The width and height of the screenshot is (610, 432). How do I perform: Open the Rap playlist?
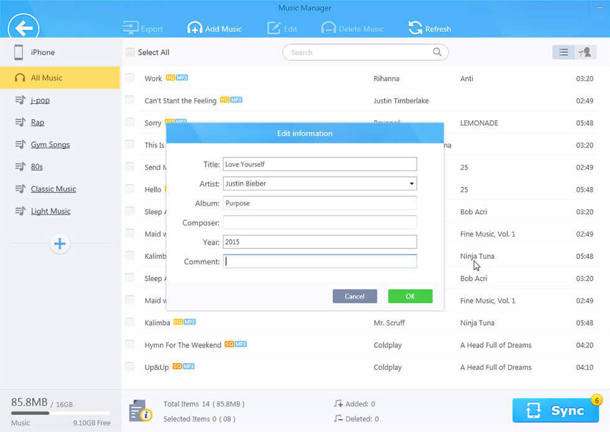point(37,122)
